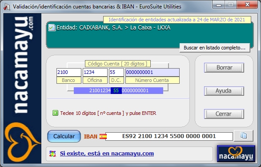
Task: Select the D.C. field containing 55
Action: coord(116,72)
